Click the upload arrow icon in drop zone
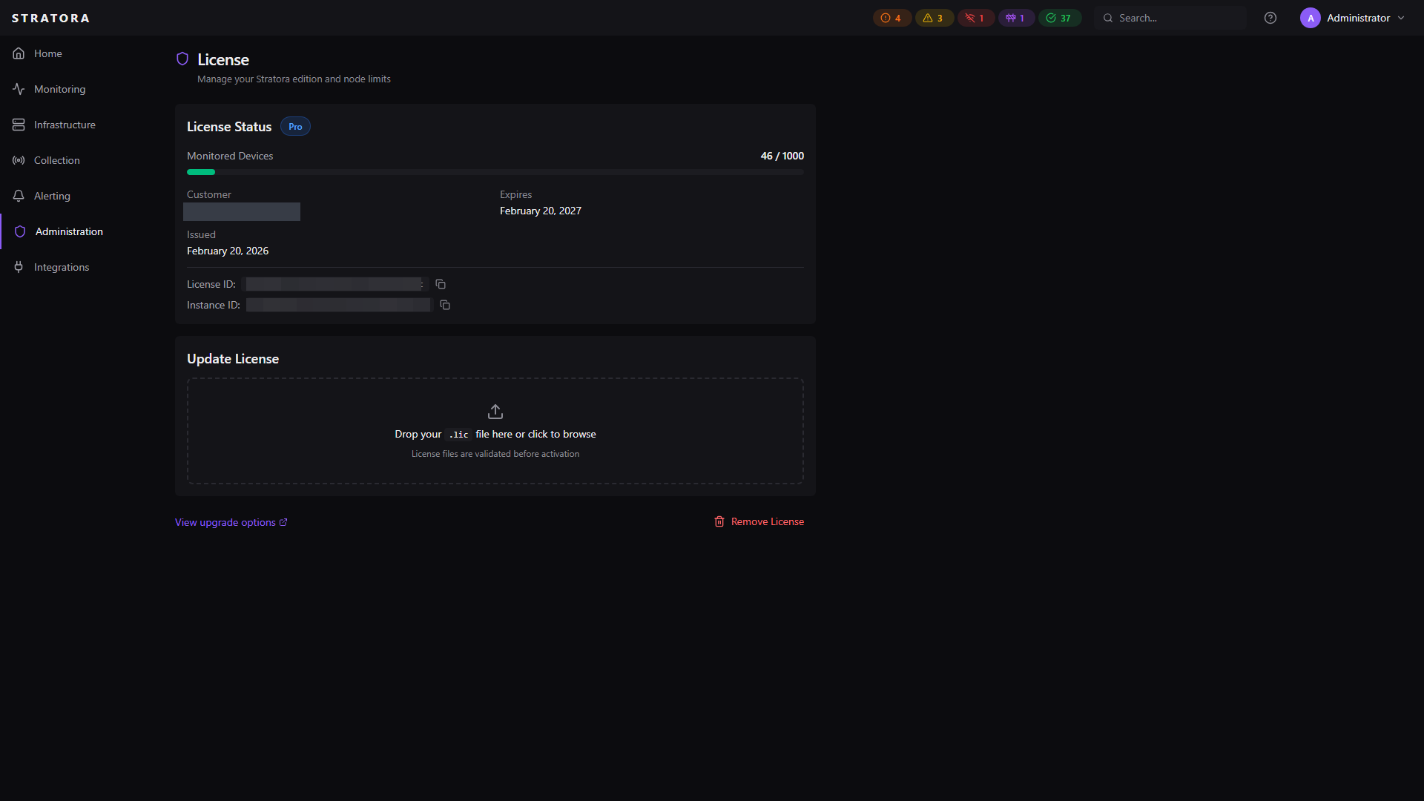 tap(495, 412)
